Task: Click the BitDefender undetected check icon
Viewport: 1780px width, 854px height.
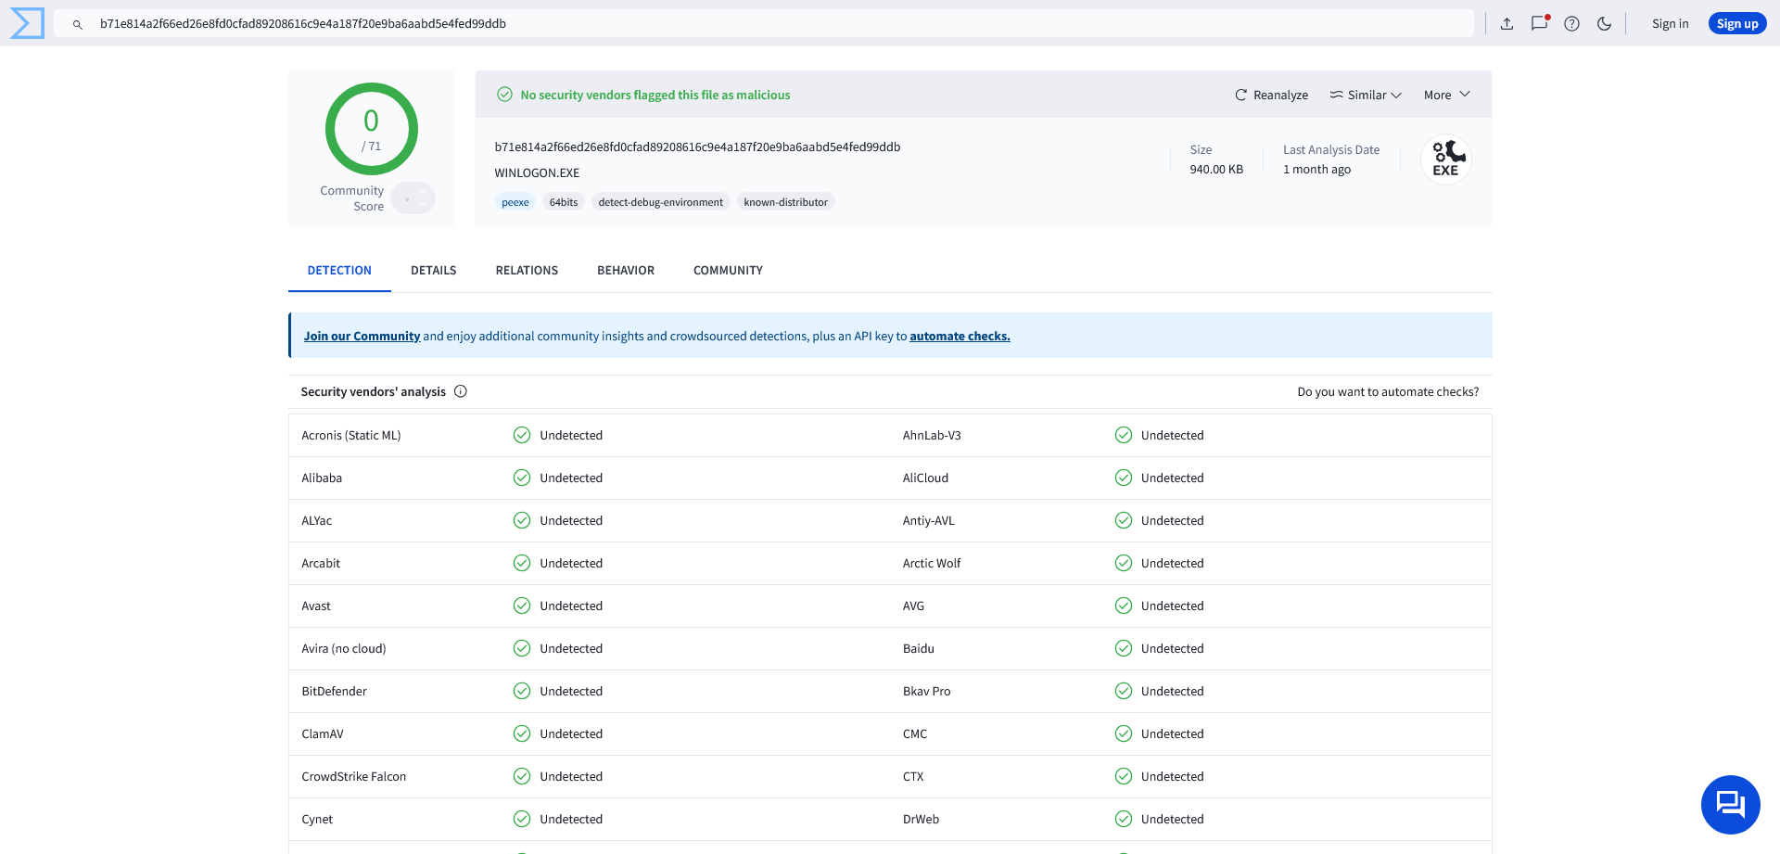Action: pyautogui.click(x=522, y=691)
